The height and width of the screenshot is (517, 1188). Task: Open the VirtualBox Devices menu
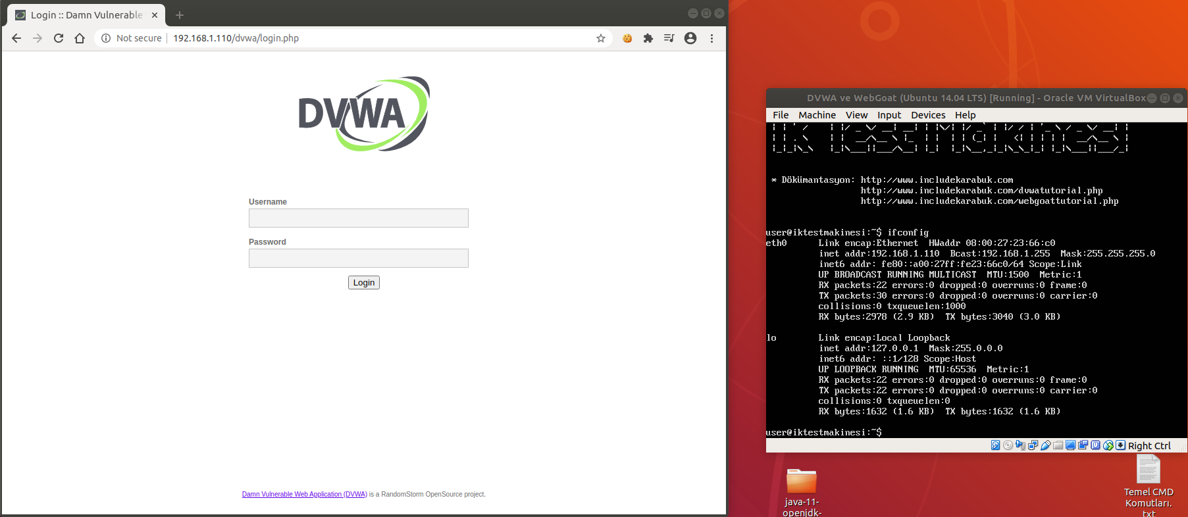(x=928, y=115)
